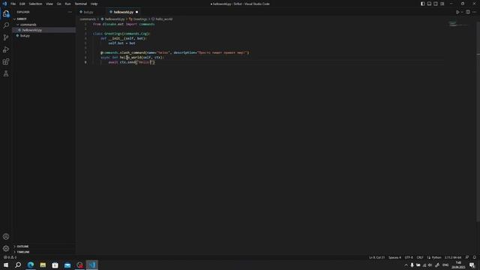
Task: Click the Greetings class breadcrumb
Action: click(x=138, y=19)
